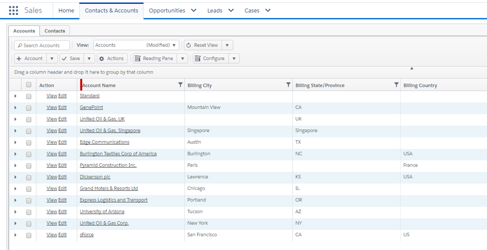
Task: Click Edit for University of Arizona
Action: (62, 212)
